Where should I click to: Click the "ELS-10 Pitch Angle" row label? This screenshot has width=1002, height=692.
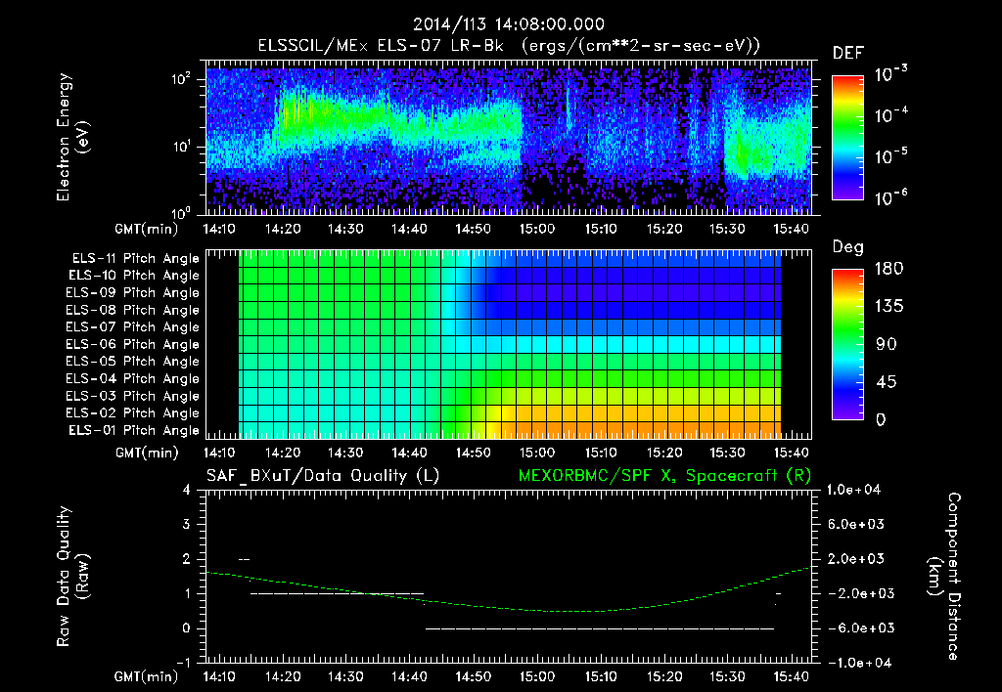(x=134, y=276)
